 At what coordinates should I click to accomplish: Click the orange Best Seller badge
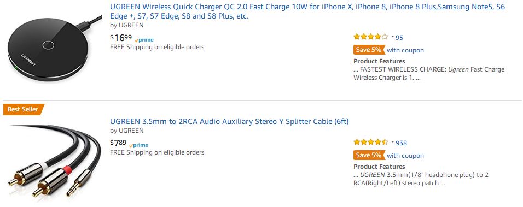24,109
